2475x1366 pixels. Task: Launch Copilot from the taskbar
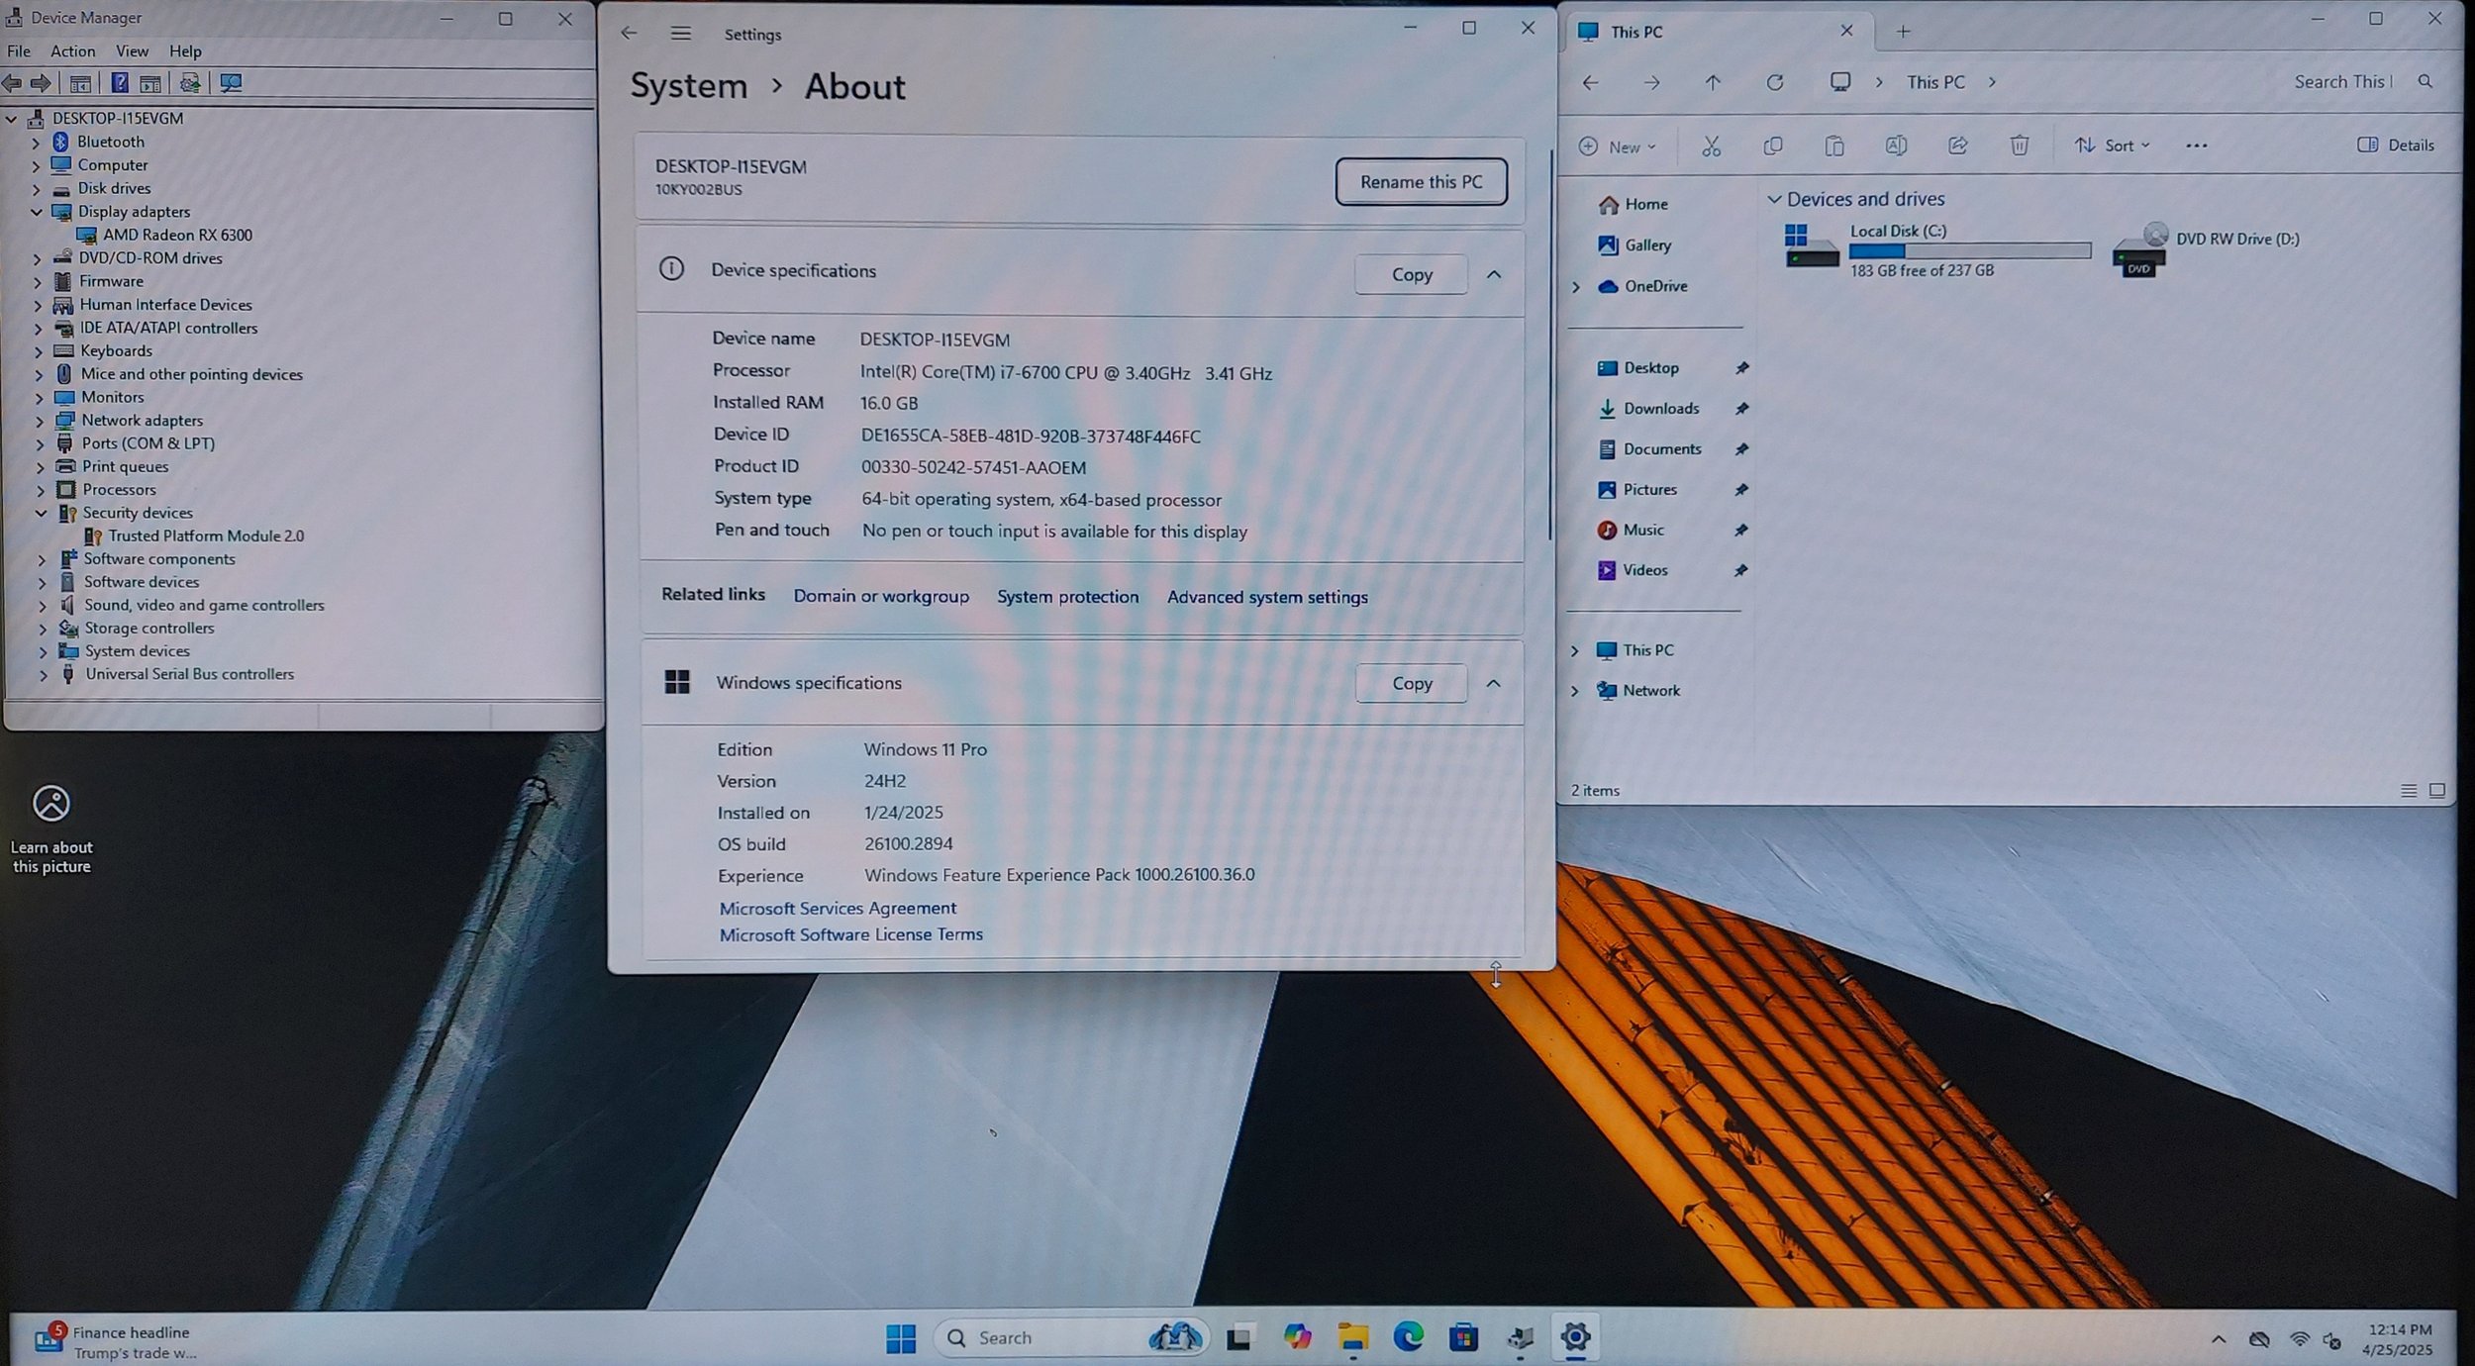[1297, 1338]
